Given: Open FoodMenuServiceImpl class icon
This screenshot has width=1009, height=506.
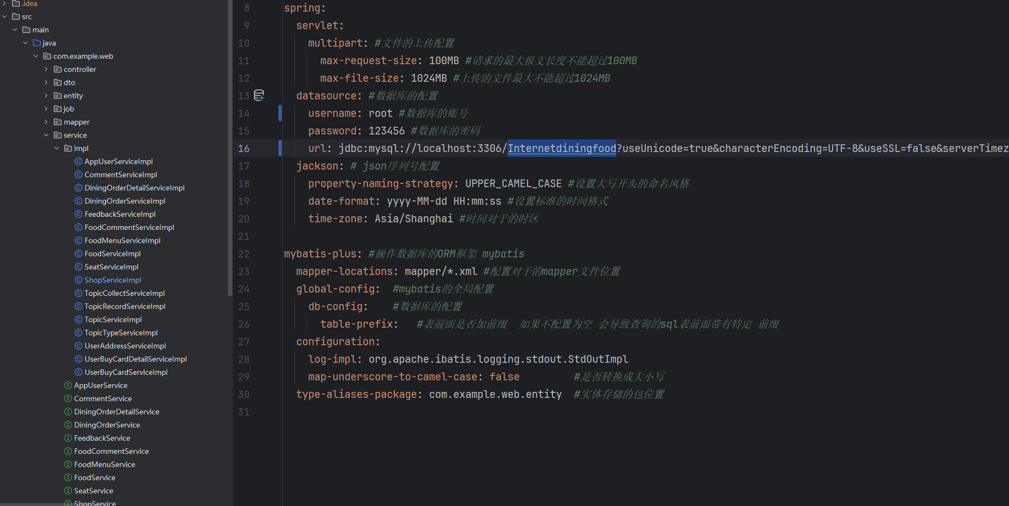Looking at the screenshot, I should pos(79,240).
